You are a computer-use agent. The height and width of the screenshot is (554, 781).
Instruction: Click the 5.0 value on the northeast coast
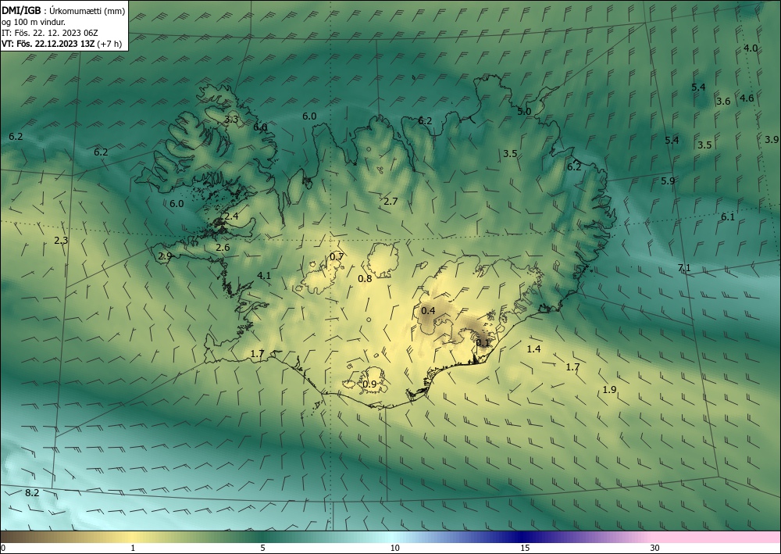[524, 112]
